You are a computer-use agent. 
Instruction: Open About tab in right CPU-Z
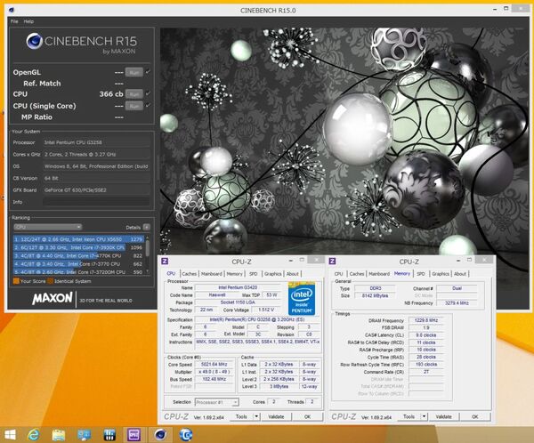[x=460, y=274]
